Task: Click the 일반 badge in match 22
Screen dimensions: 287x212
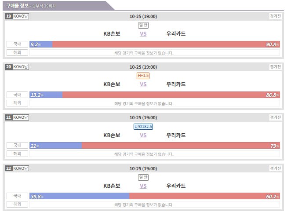Action: tap(143, 177)
